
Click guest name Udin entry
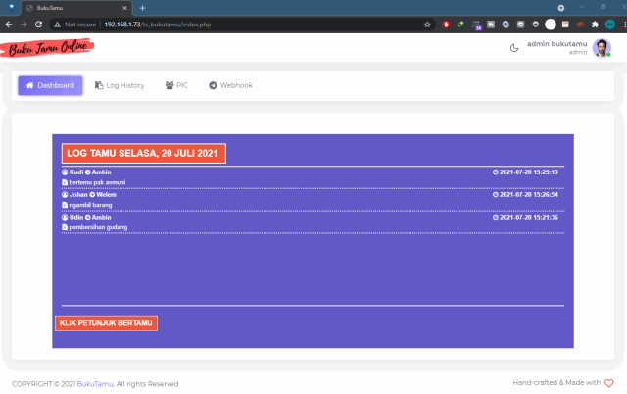(76, 218)
